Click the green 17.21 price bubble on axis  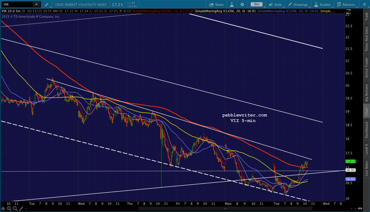350,162
